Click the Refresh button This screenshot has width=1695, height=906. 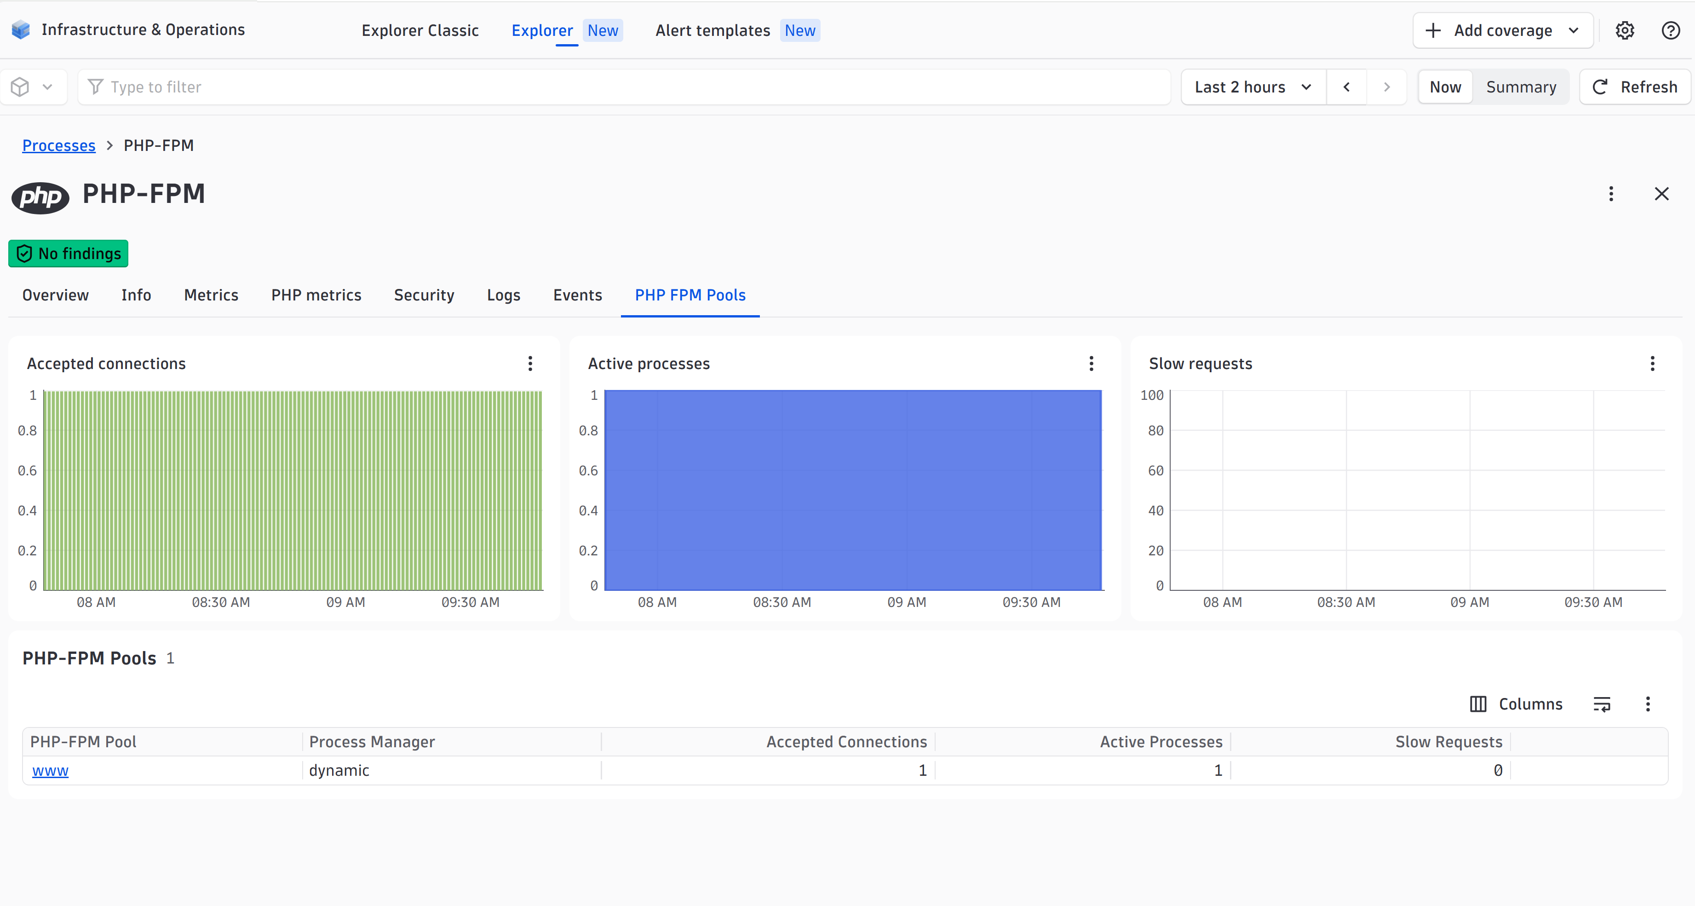point(1634,87)
